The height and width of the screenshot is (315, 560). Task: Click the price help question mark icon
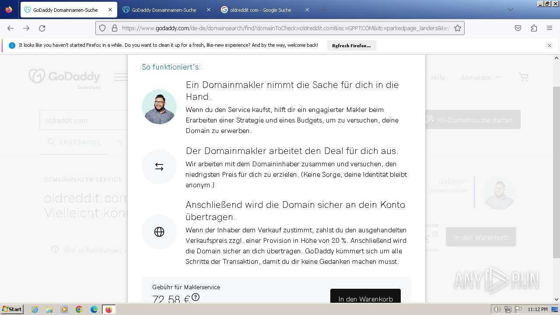coord(196,297)
